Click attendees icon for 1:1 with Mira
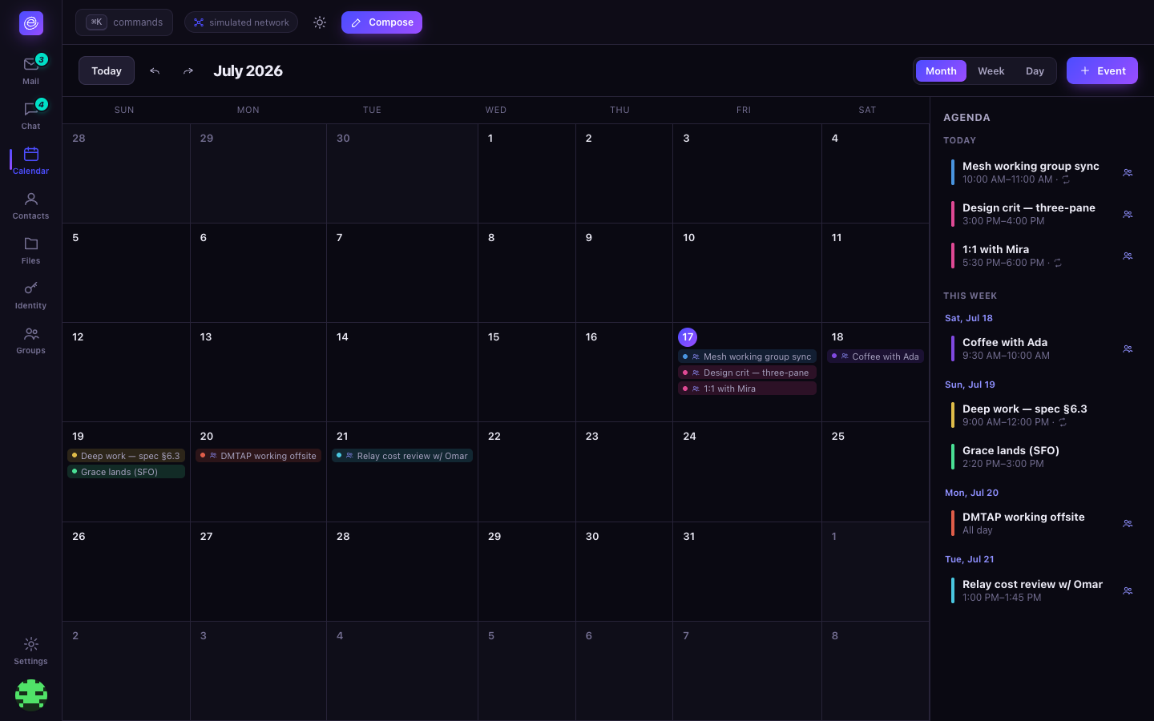The width and height of the screenshot is (1154, 721). 1128,256
